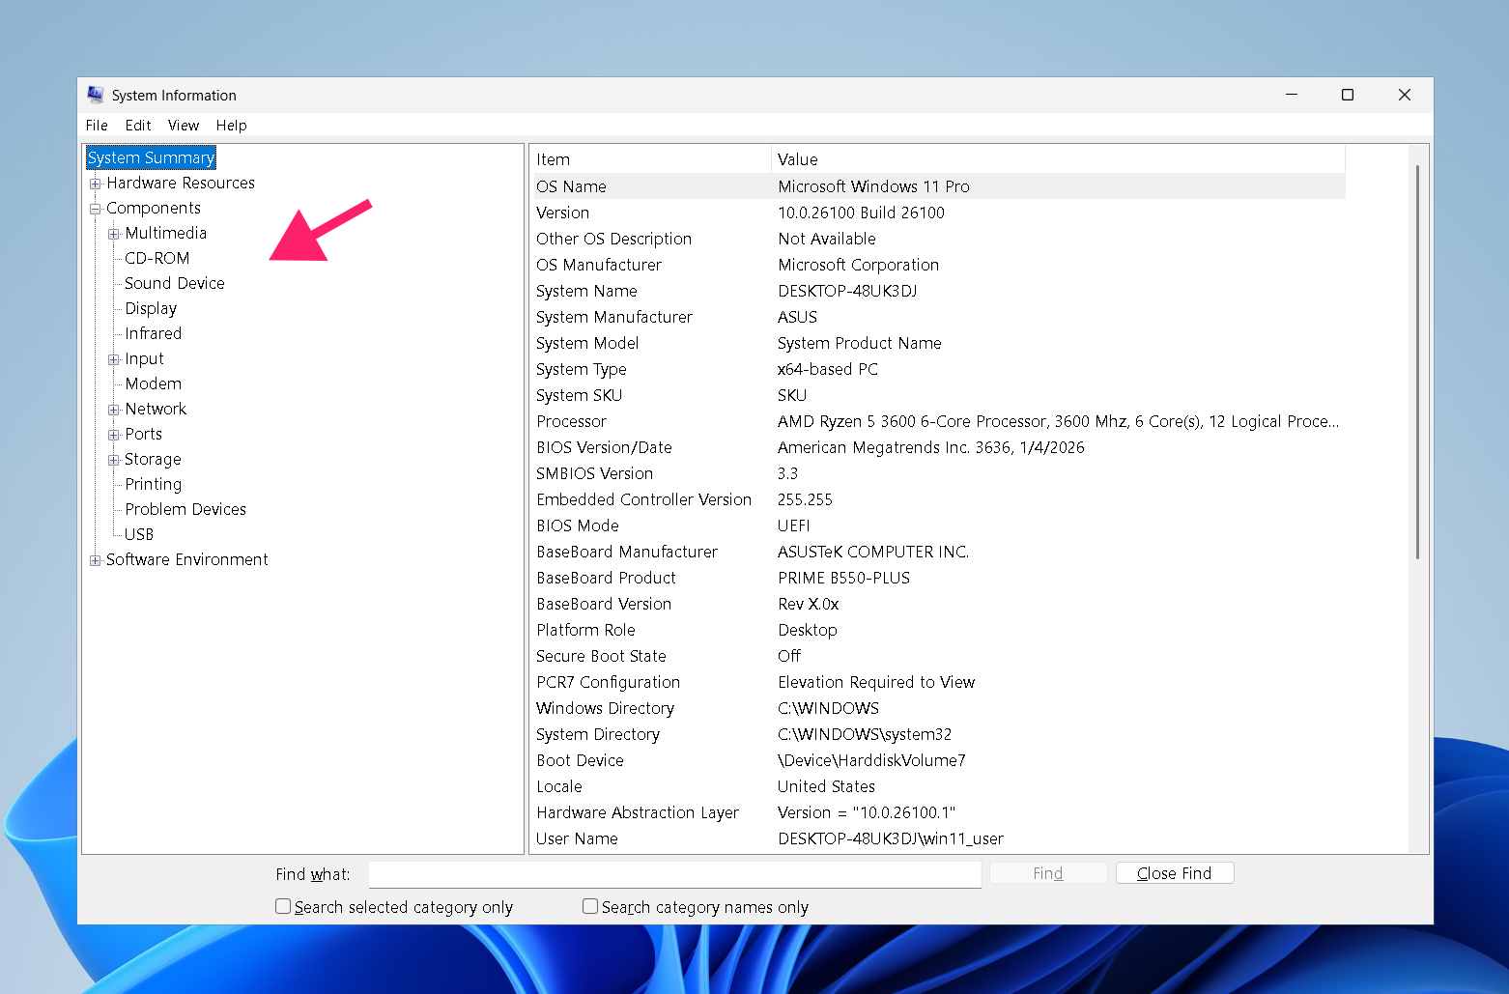Image resolution: width=1509 pixels, height=994 pixels.
Task: Select the Multimedia category
Action: (x=166, y=233)
